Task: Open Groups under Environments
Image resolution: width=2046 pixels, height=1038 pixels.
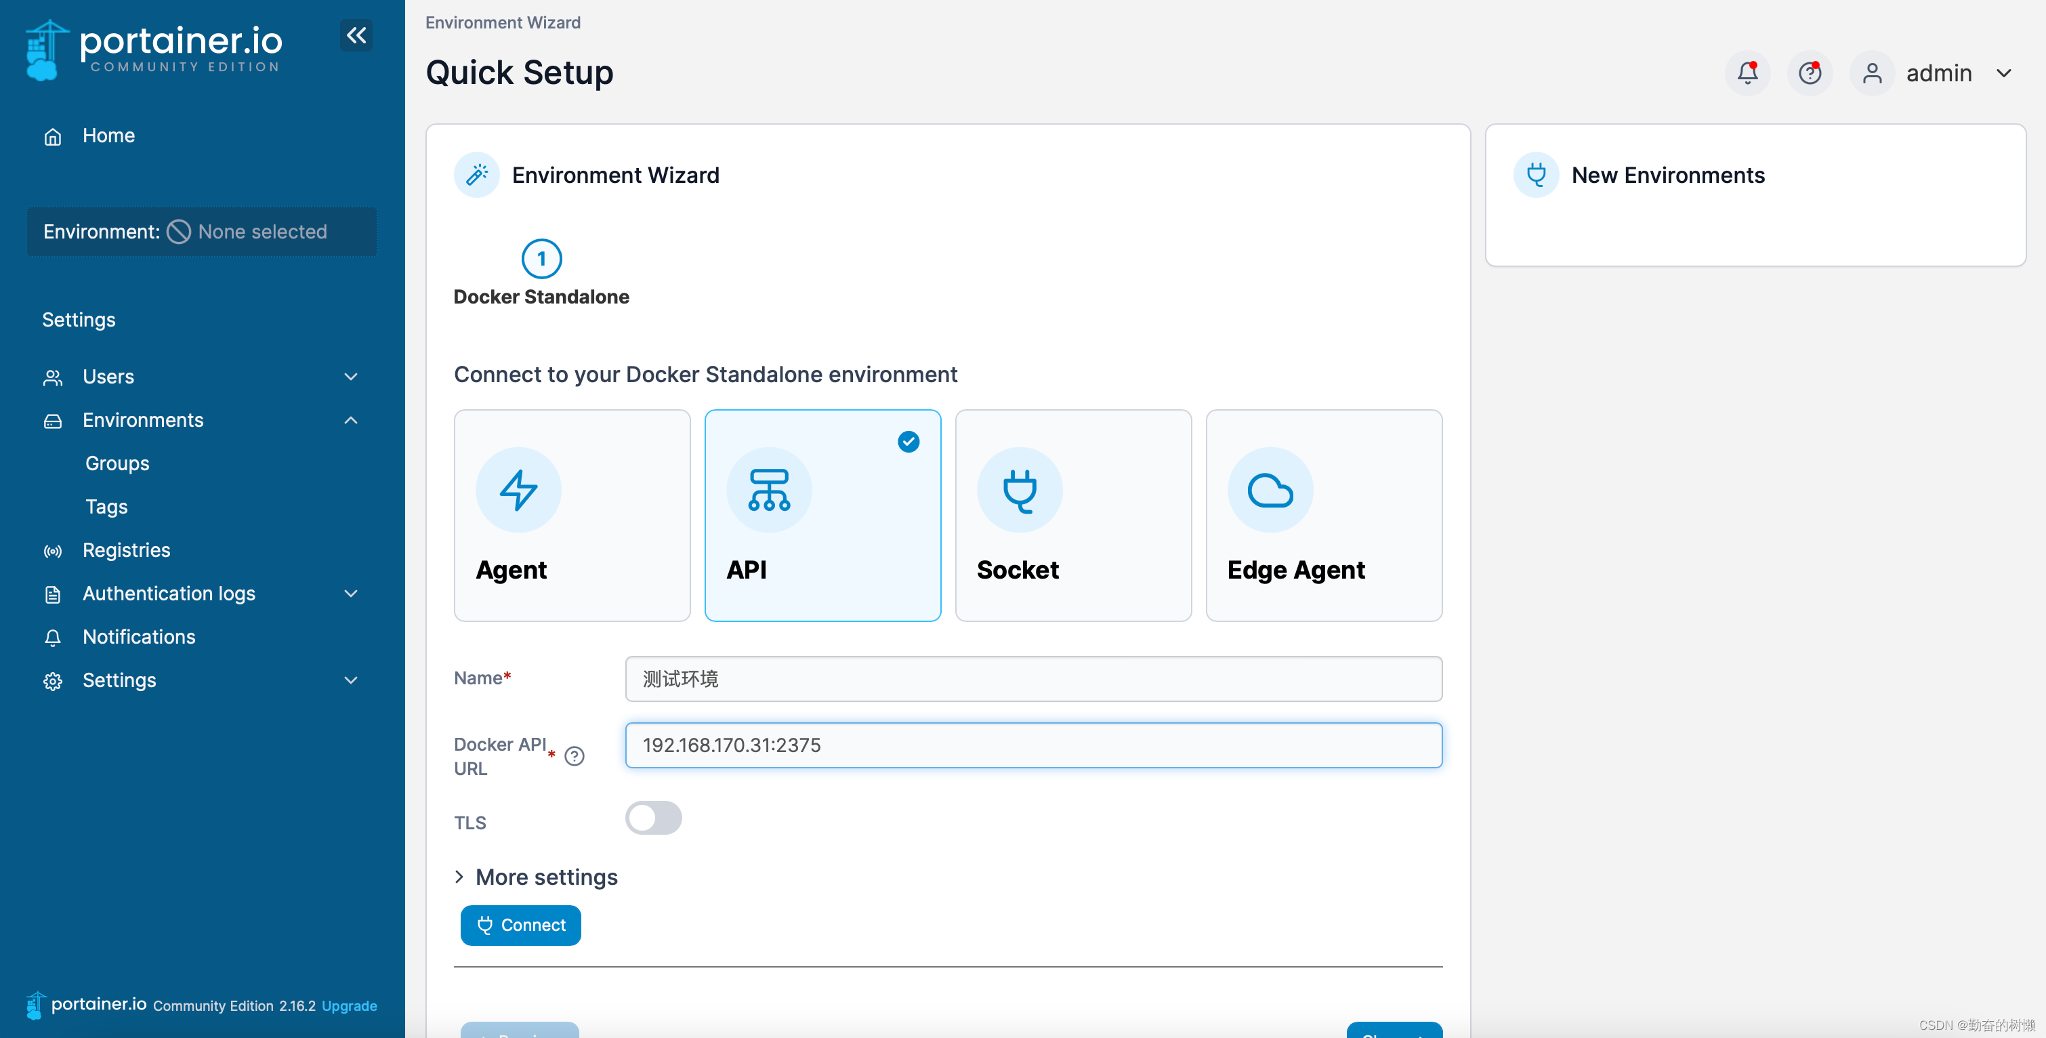Action: click(117, 463)
